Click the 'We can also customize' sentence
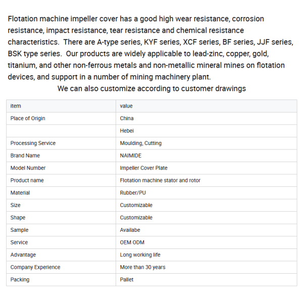 151,88
